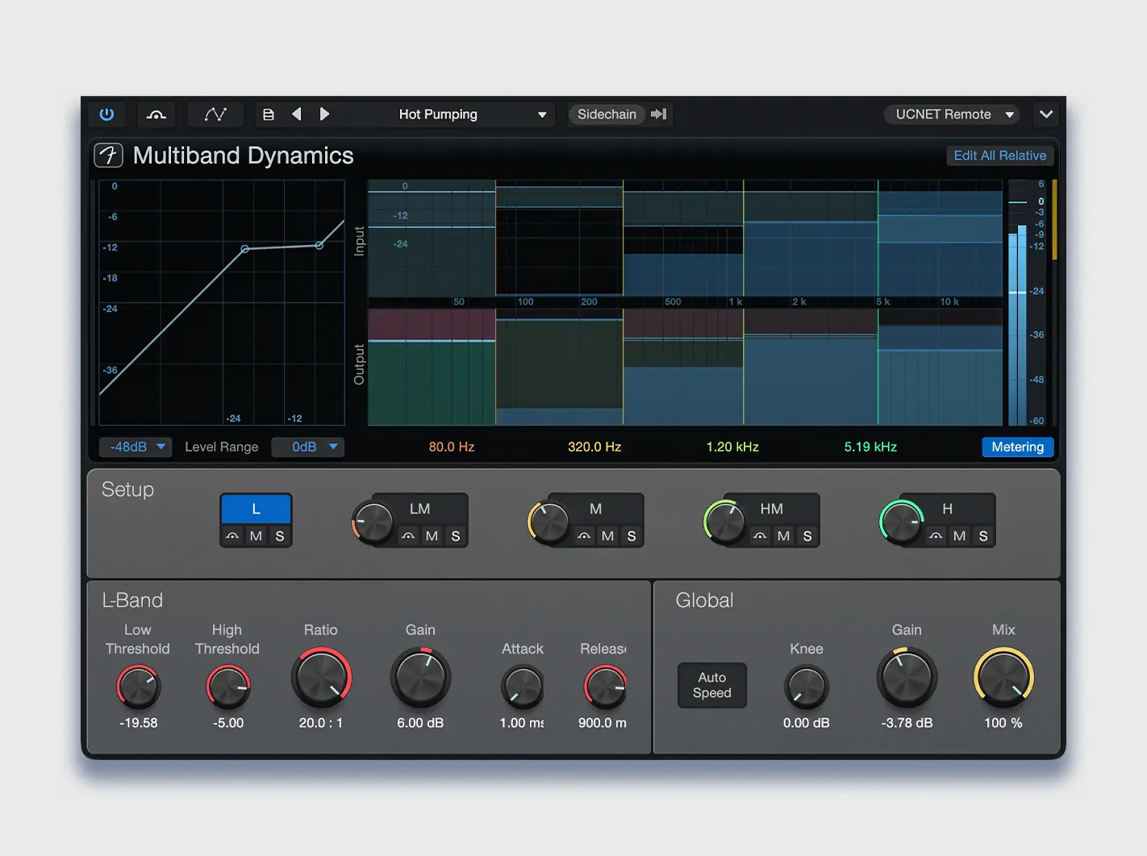The height and width of the screenshot is (856, 1147).
Task: Click the 320.0 Hz crossover value
Action: click(x=594, y=446)
